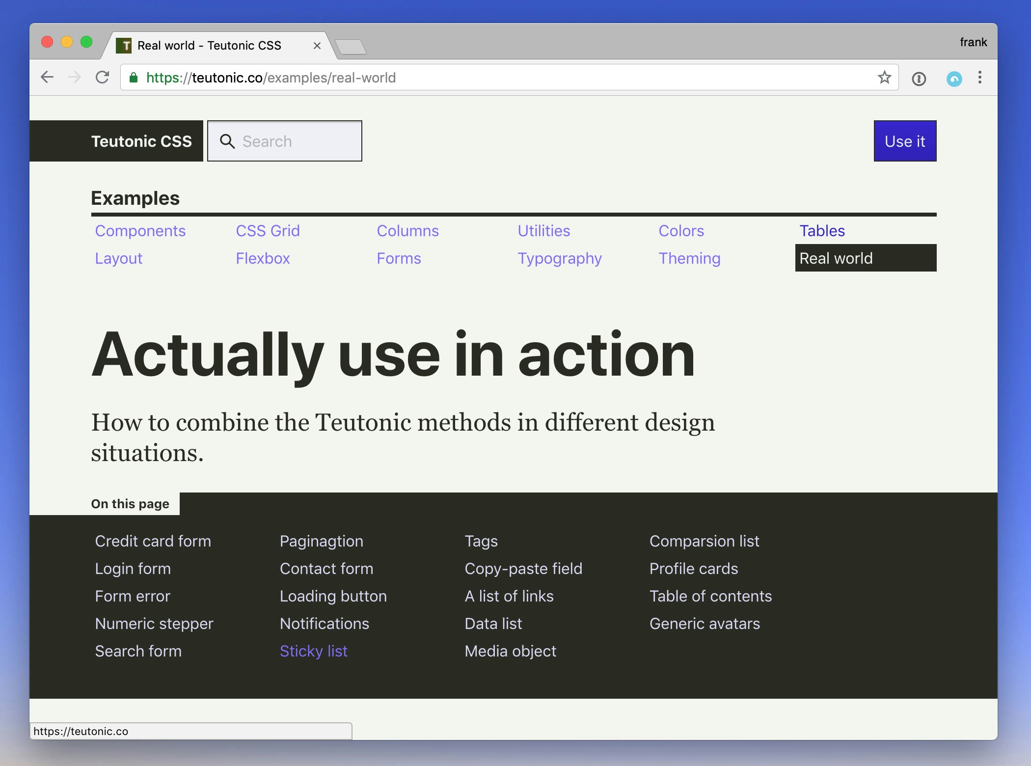The width and height of the screenshot is (1031, 766).
Task: Open the Sticky list example
Action: 314,651
